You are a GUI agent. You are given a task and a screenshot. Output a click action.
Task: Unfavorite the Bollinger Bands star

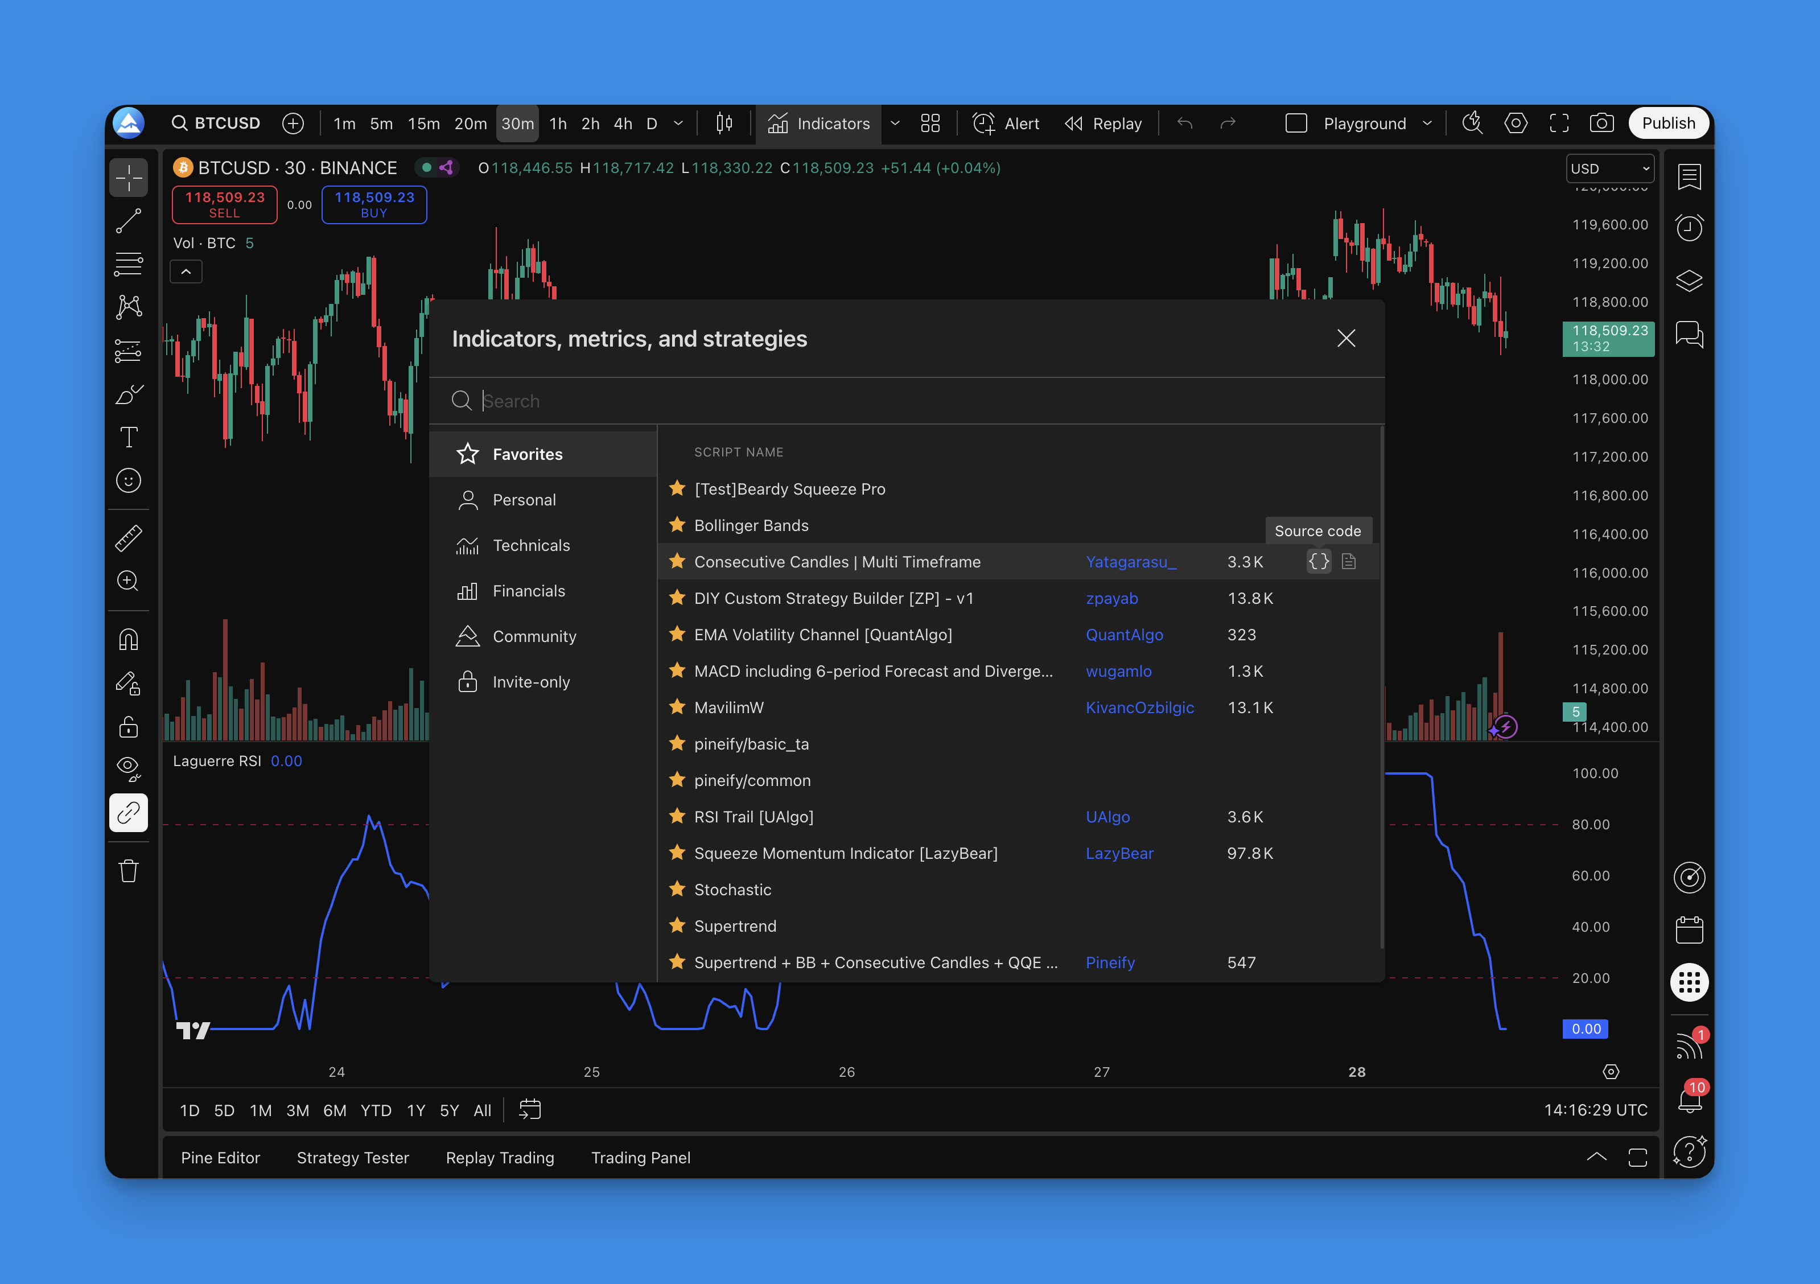click(677, 525)
